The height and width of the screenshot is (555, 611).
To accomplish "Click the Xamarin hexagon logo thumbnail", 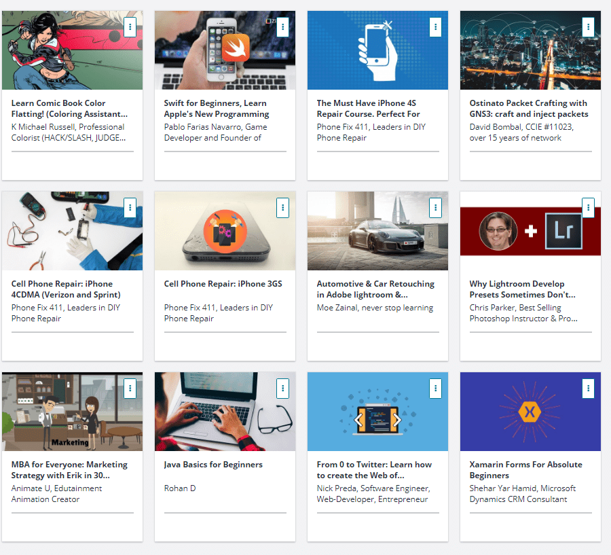I will [x=530, y=411].
